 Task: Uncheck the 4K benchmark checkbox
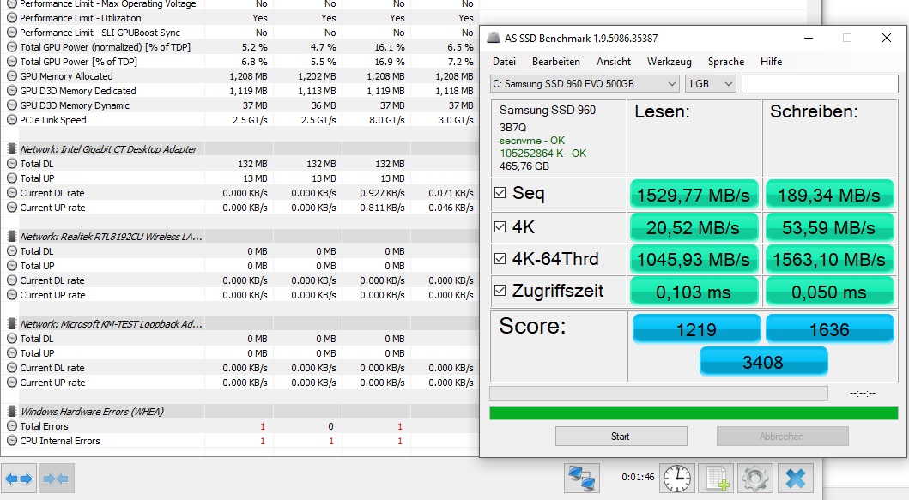pos(500,226)
